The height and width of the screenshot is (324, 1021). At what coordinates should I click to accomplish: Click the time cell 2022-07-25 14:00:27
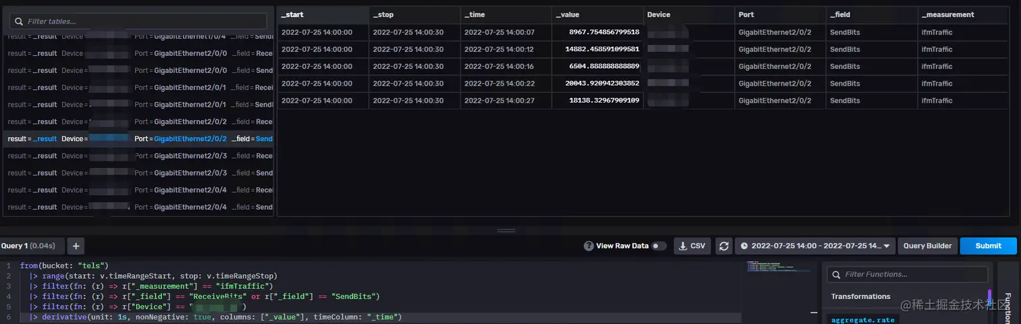(506, 101)
